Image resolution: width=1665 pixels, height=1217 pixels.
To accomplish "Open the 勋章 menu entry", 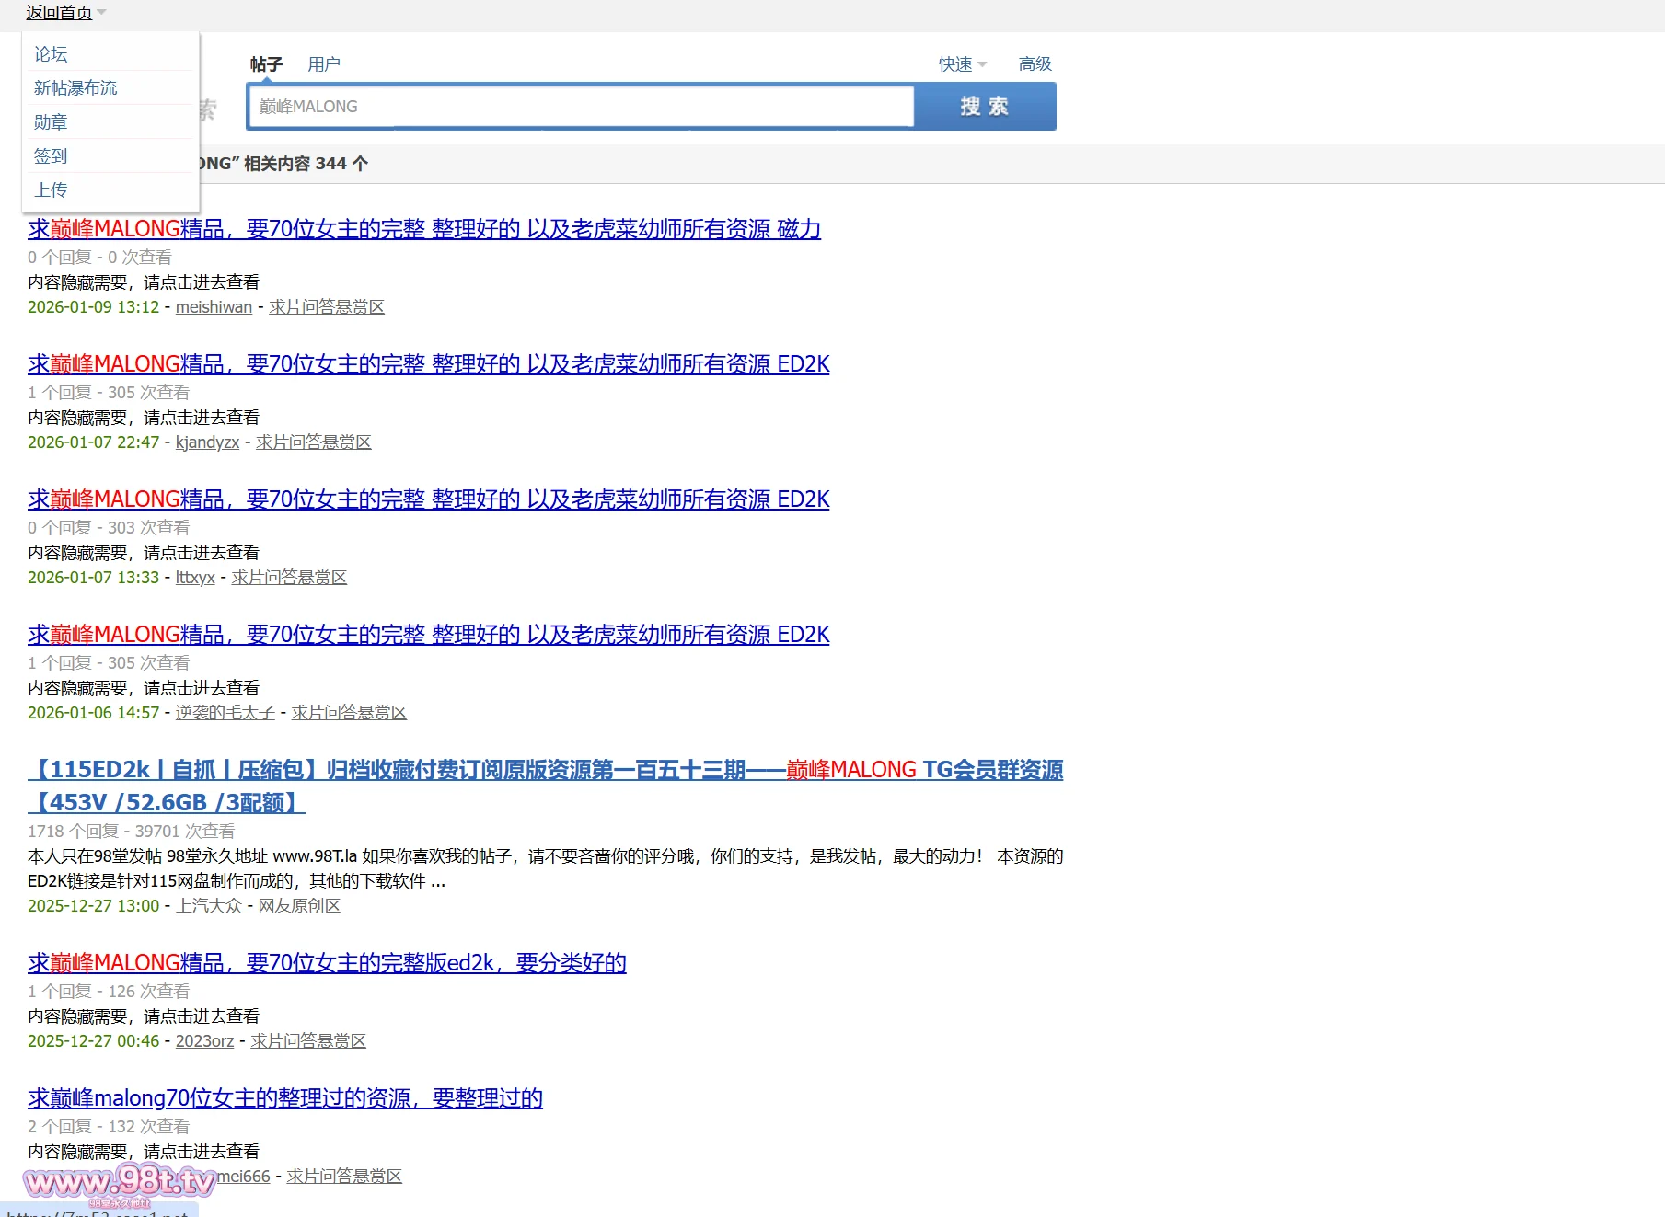I will pyautogui.click(x=51, y=122).
